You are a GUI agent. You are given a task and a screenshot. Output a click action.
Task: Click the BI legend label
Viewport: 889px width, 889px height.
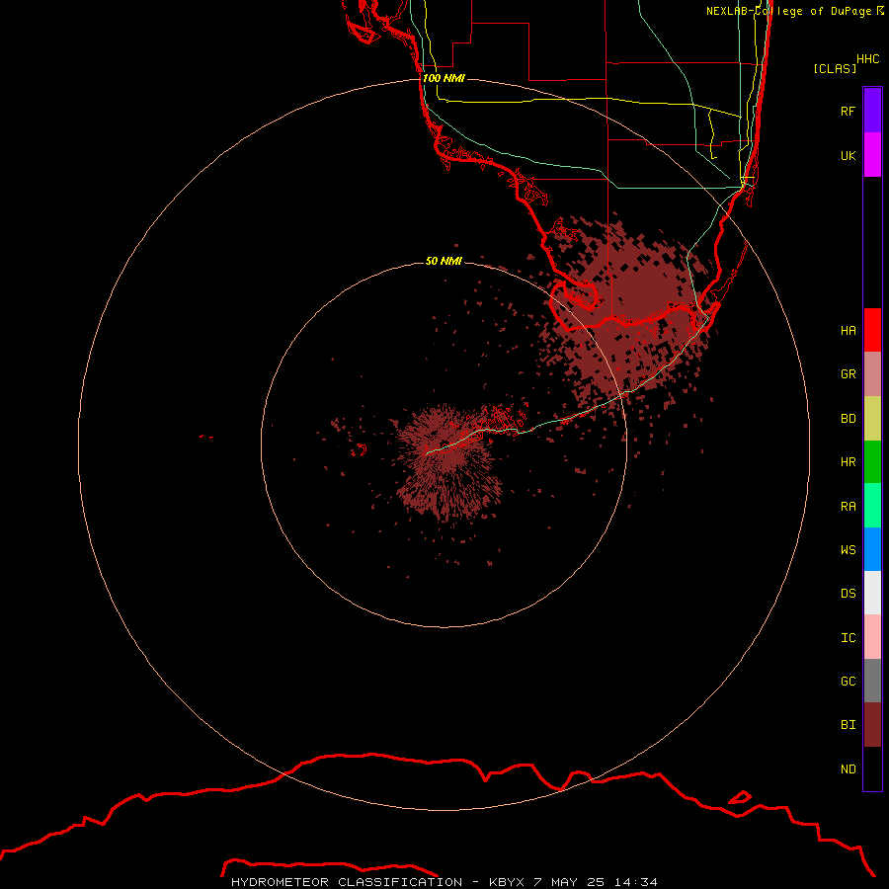click(848, 725)
